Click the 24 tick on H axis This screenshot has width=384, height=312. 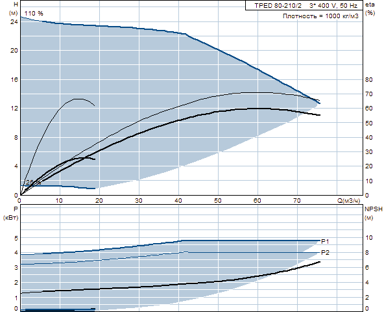tap(14, 22)
